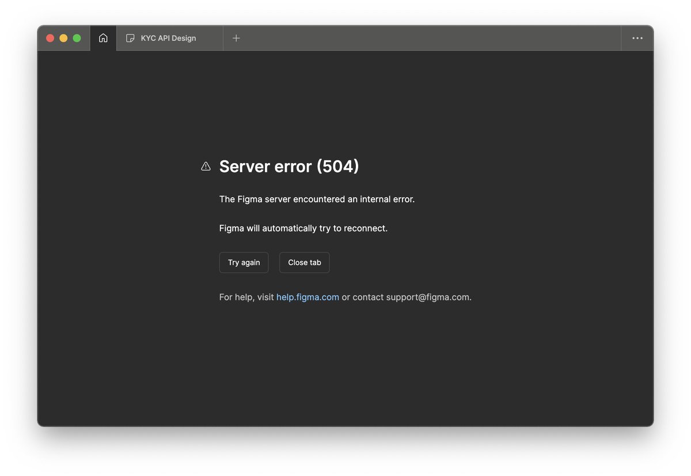691x476 pixels.
Task: Open the help.figma.com link
Action: point(307,297)
